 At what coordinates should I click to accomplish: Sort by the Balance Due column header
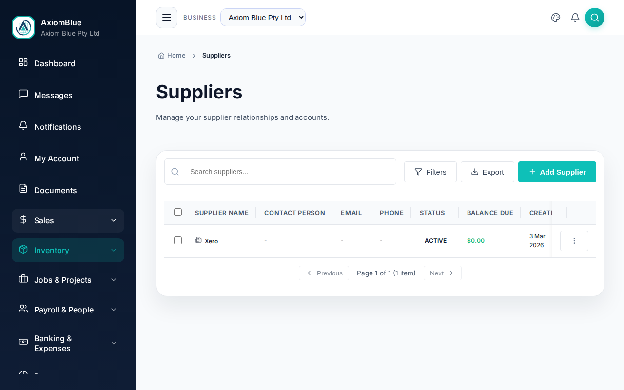tap(490, 213)
